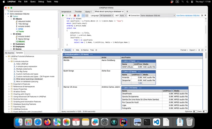Expand the Essential UI Features folder
Viewport: 212px width, 129px height.
pos(9,84)
